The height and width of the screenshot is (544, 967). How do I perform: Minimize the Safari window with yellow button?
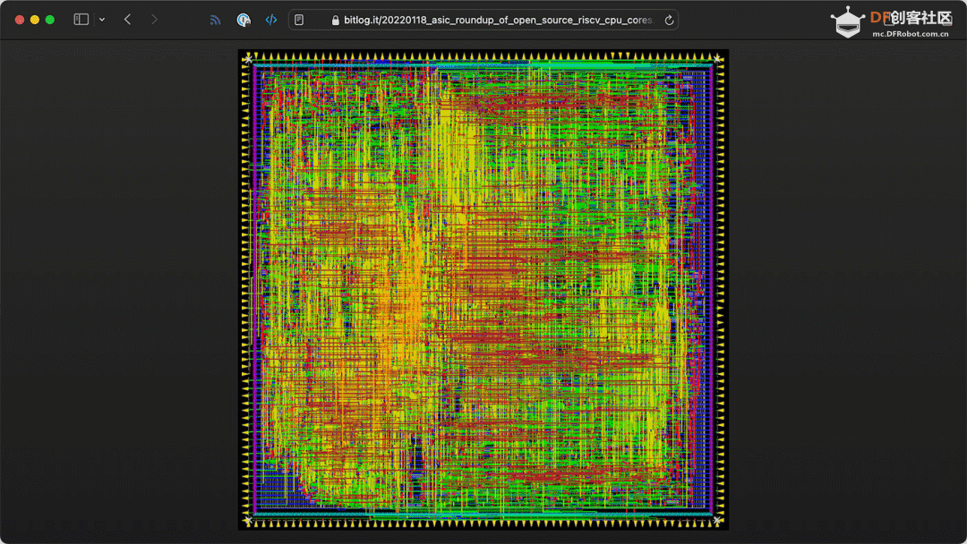pyautogui.click(x=35, y=20)
